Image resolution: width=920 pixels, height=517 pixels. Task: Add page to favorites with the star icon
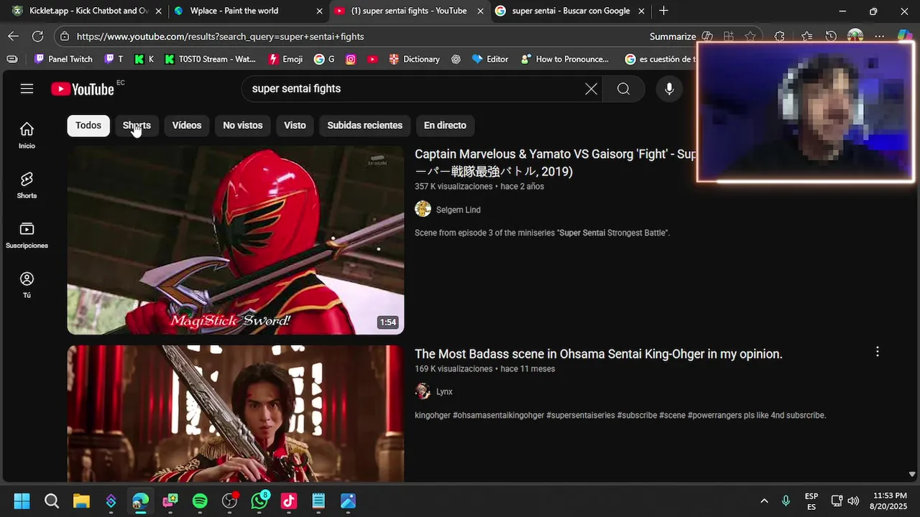[750, 36]
